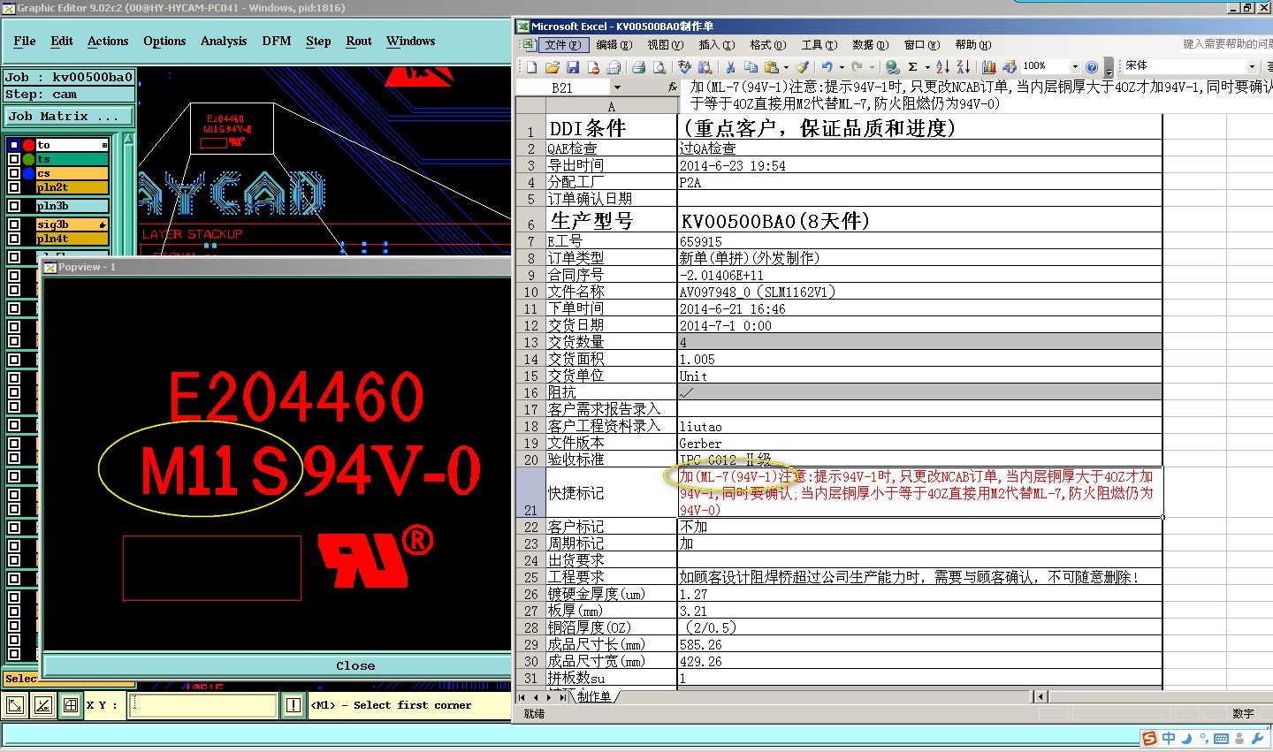This screenshot has height=752, width=1273.
Task: Click the diagonal arrow coordinate mode icon
Action: [x=15, y=705]
